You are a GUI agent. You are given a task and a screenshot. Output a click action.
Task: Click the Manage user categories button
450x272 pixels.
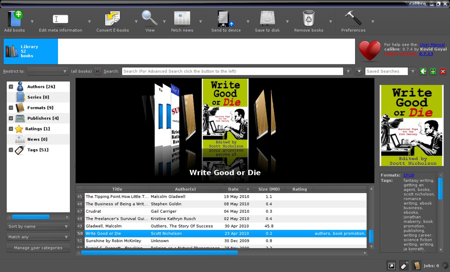point(38,248)
